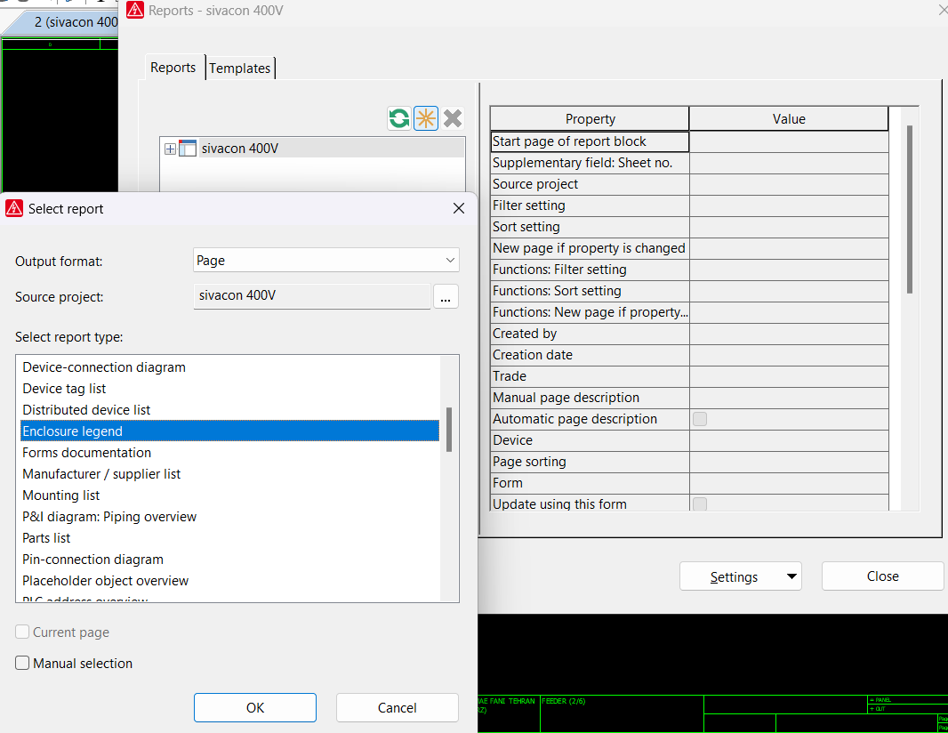948x733 pixels.
Task: Select the Page sorting property row
Action: (689, 462)
